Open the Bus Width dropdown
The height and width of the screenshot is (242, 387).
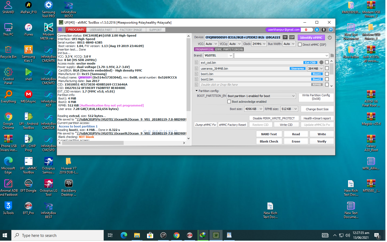pyautogui.click(x=289, y=44)
